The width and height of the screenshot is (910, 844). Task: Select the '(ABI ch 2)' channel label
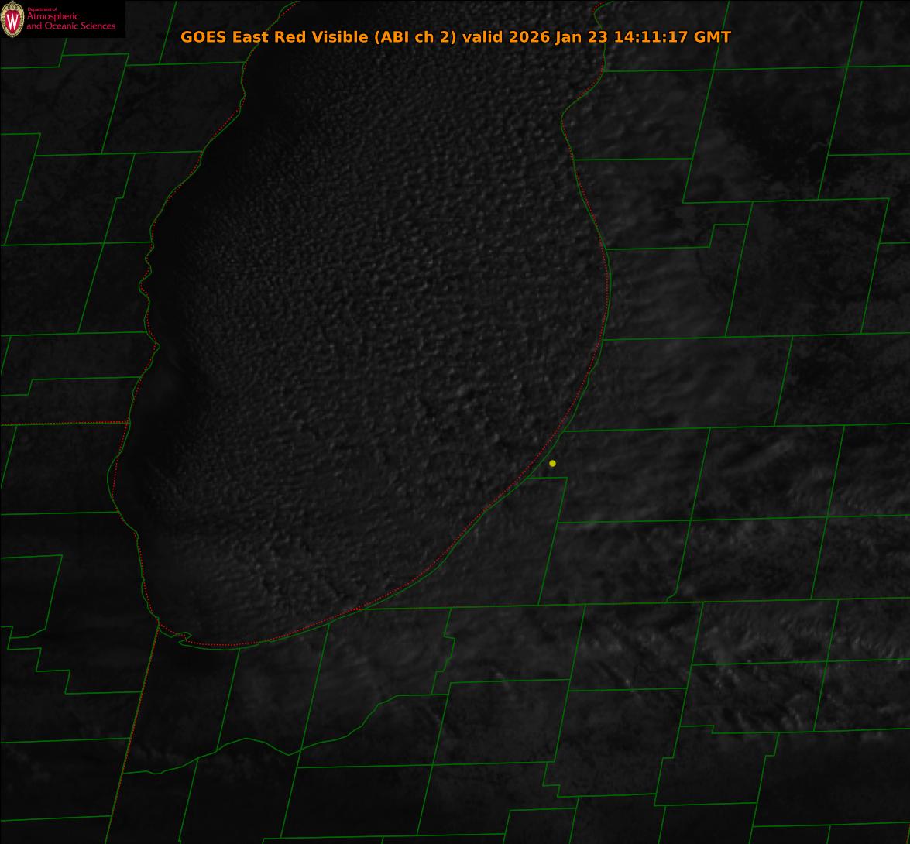tap(415, 37)
